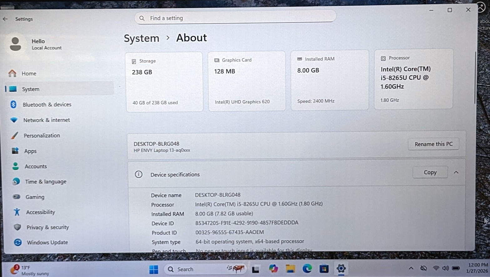Click the battery tray icon

[456, 268]
